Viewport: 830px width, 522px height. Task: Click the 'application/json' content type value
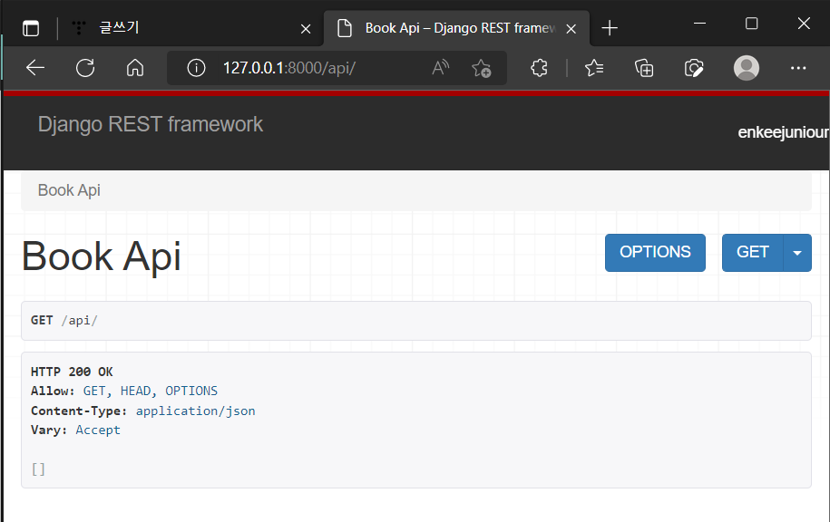point(195,411)
